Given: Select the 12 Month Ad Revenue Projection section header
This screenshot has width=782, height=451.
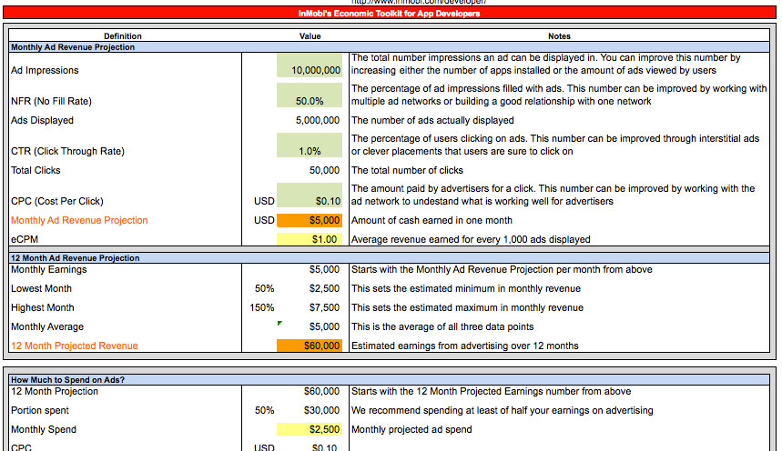Looking at the screenshot, I should 389,258.
